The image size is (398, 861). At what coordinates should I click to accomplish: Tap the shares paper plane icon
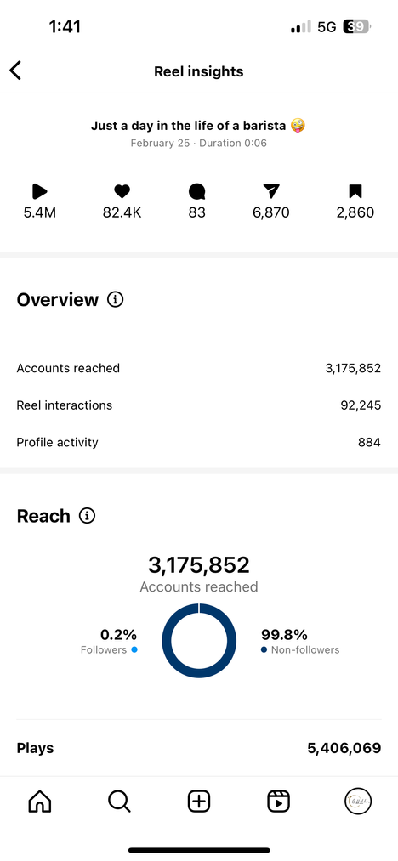(271, 191)
